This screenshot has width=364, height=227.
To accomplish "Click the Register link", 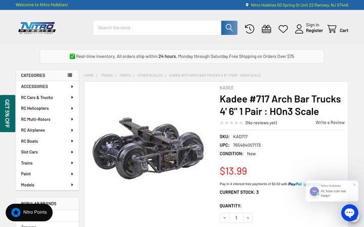I will pyautogui.click(x=314, y=31).
